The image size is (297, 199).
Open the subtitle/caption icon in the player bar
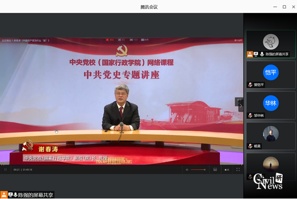[215, 169]
